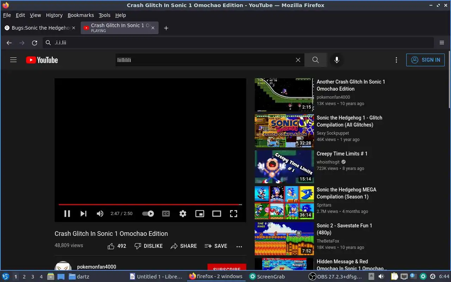The width and height of the screenshot is (451, 282).
Task: Switch to OBS 27.2.3 taskbar window
Action: click(336, 277)
